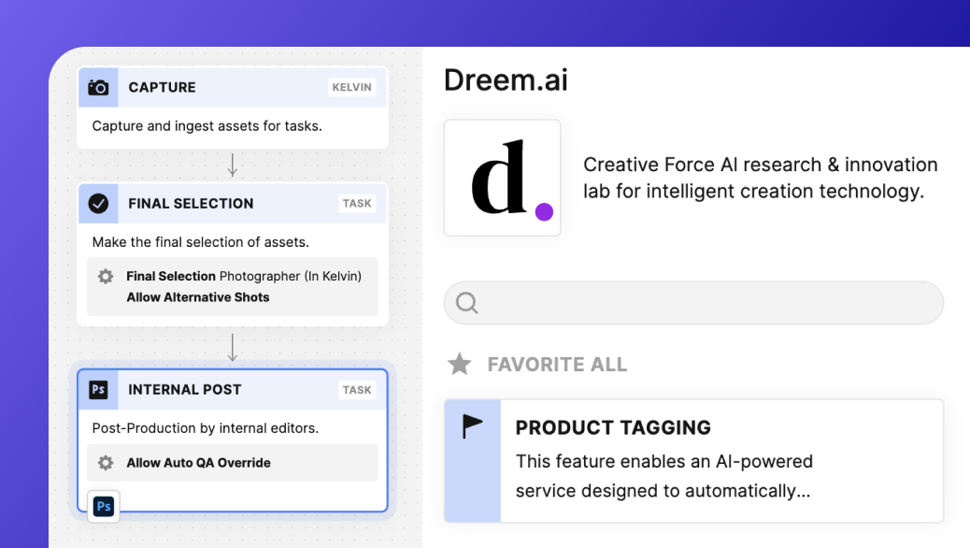Click the Photoshop badge below Internal Post card

[104, 506]
